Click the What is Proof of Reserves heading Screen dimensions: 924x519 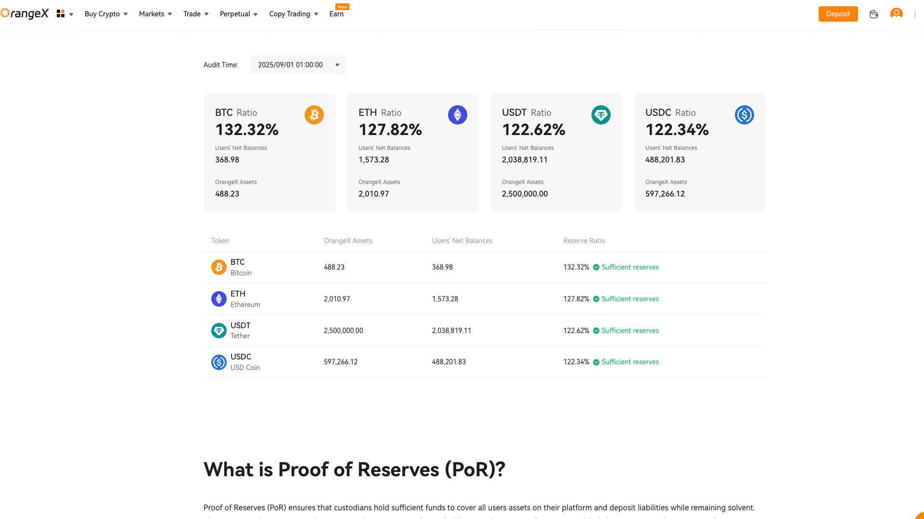click(354, 470)
